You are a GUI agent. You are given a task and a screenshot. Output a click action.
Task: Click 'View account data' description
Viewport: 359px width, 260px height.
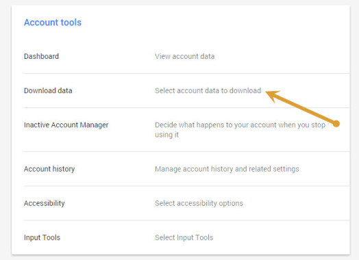click(x=185, y=56)
